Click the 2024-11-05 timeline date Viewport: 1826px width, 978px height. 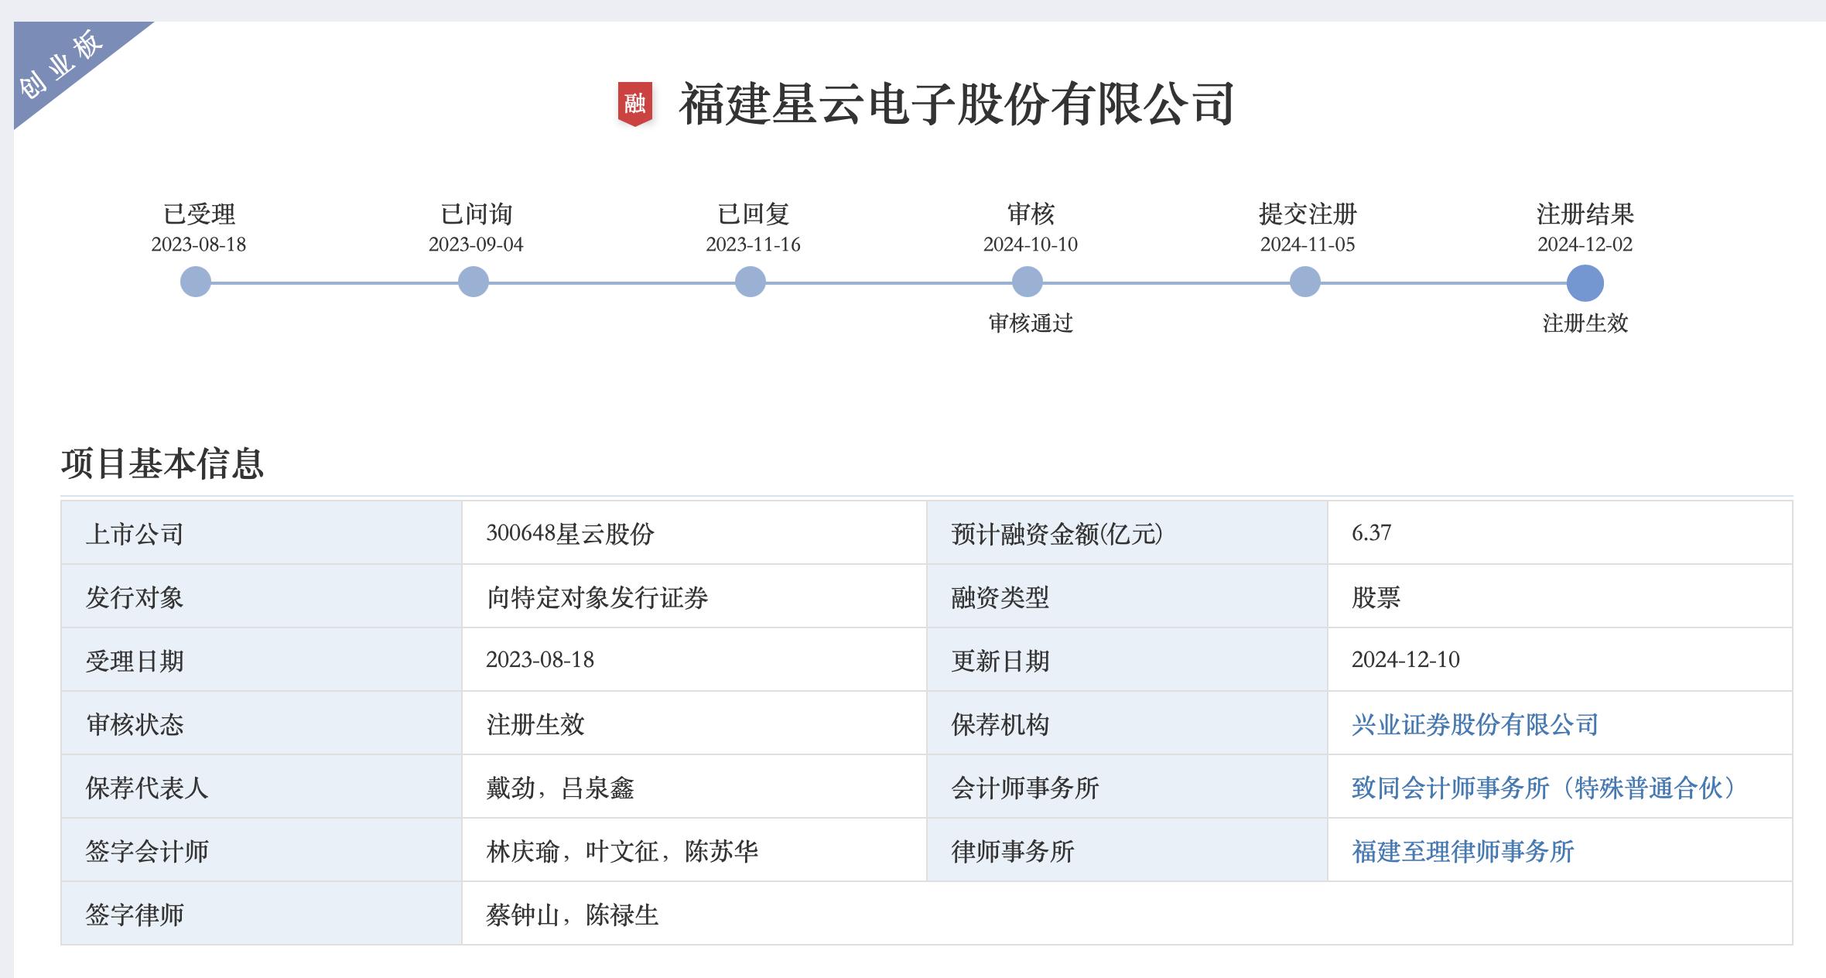1308,244
